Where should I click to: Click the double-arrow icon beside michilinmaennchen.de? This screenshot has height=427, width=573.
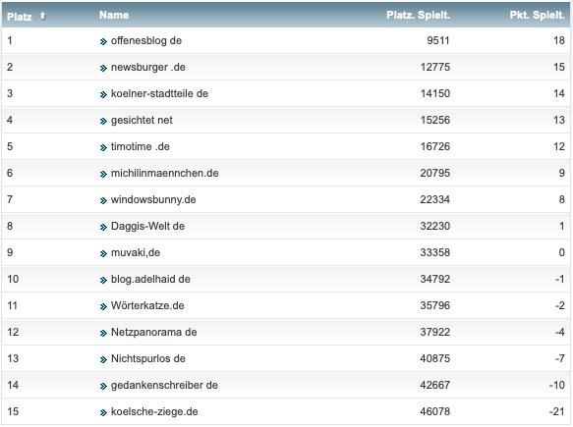(x=103, y=174)
